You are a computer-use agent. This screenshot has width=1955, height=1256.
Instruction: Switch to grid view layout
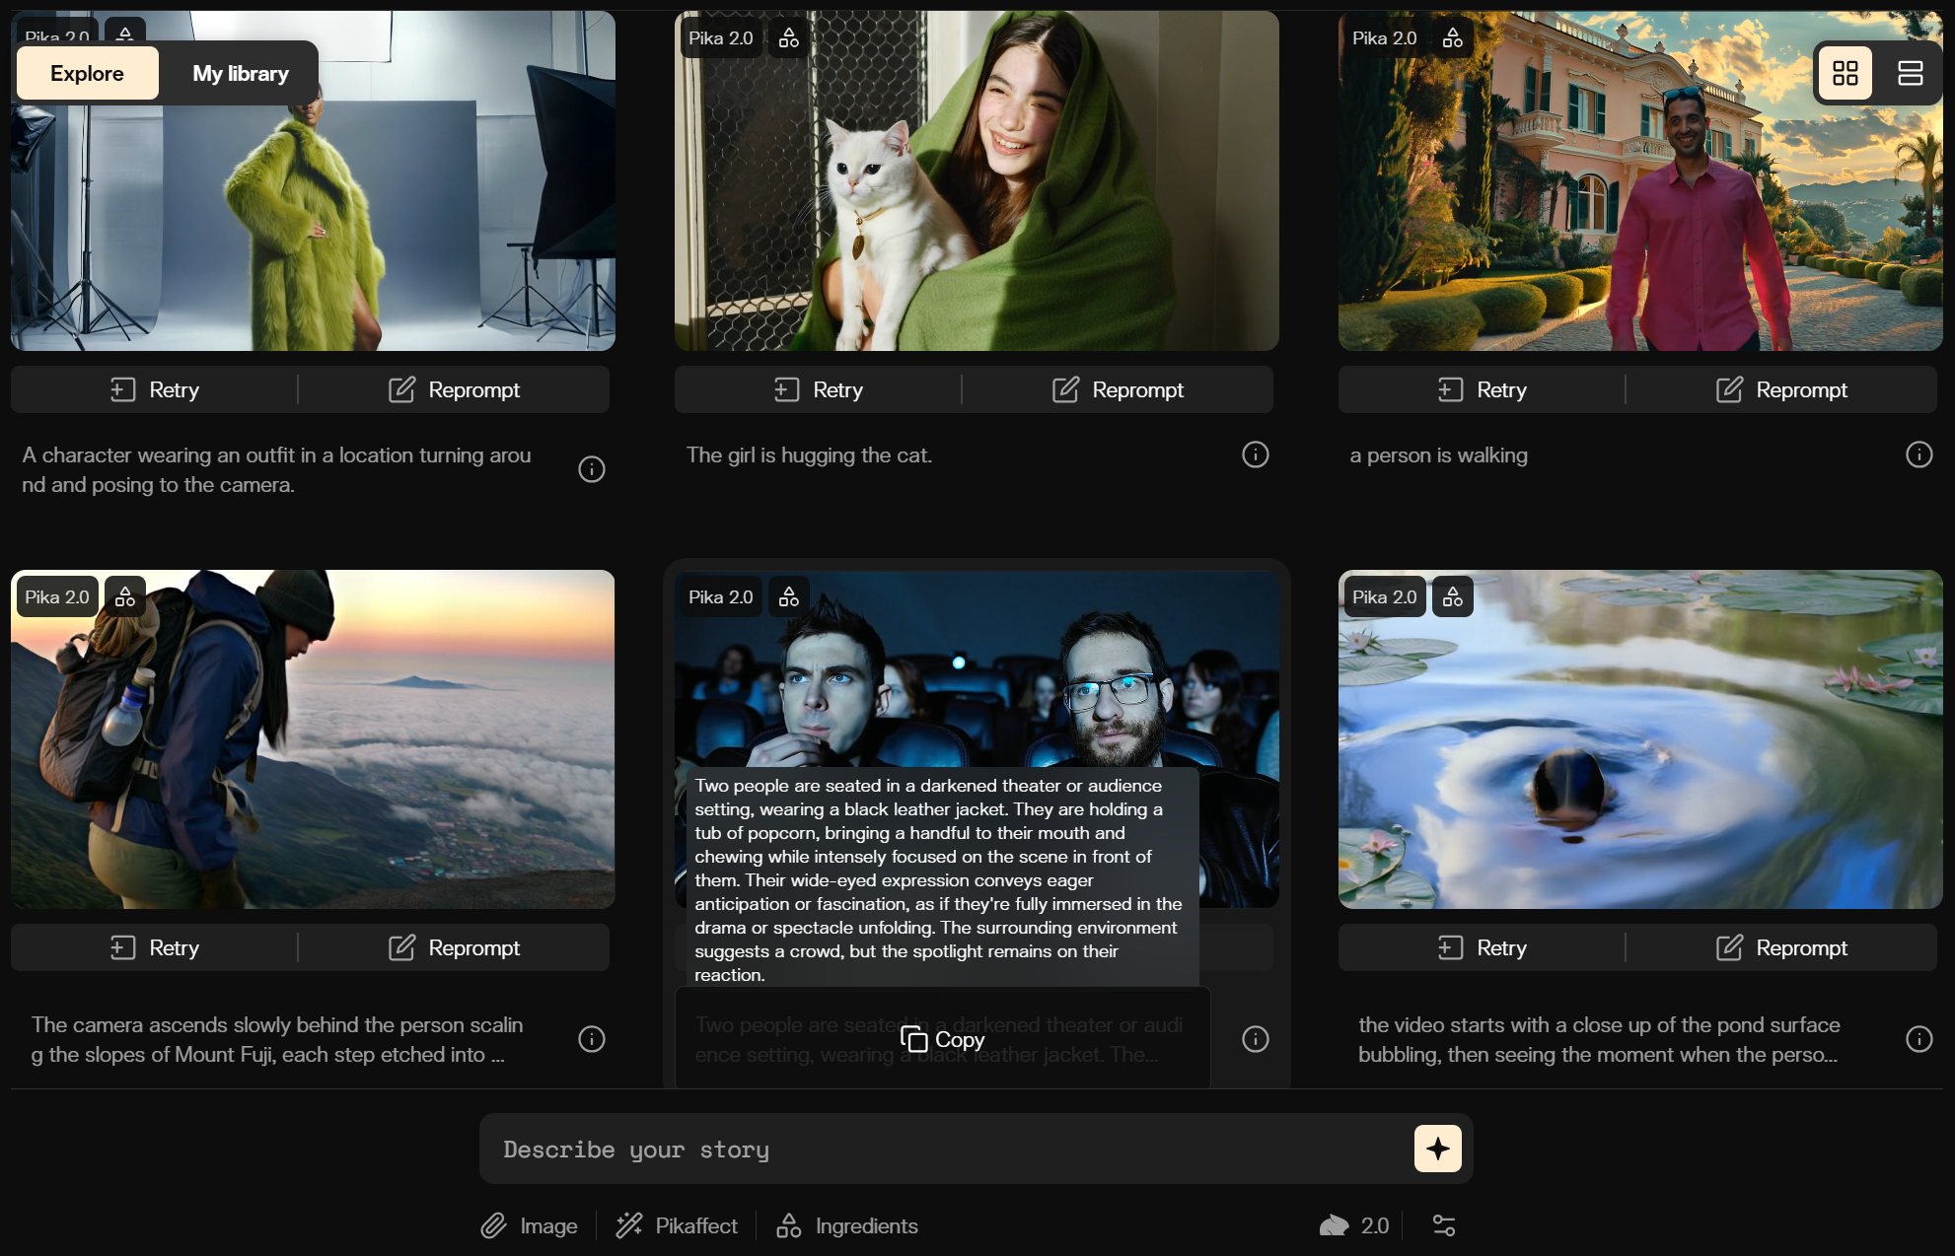click(1845, 73)
